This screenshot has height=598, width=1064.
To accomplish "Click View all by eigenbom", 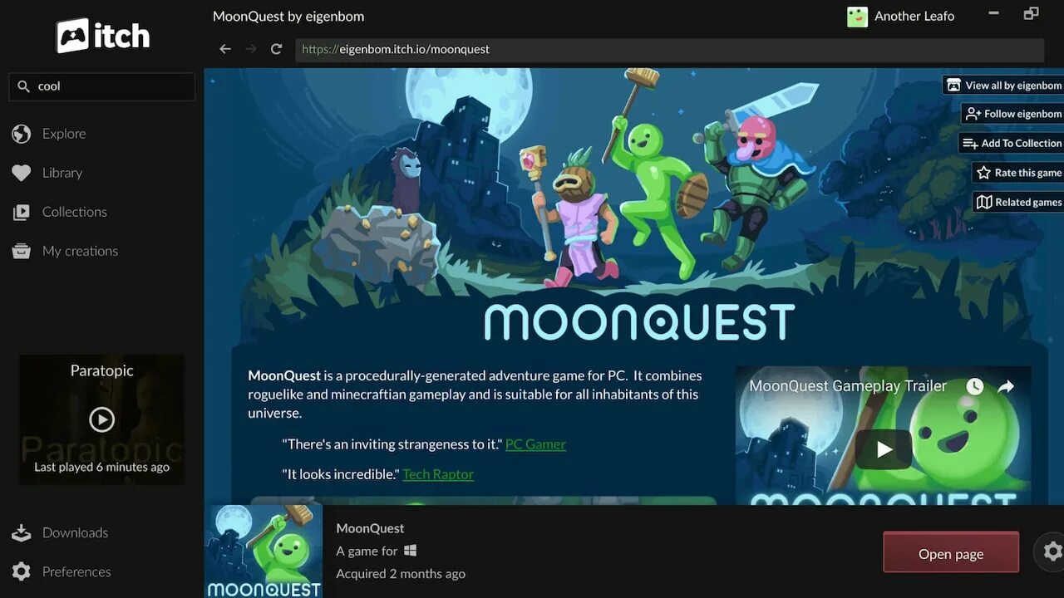I will pos(1003,85).
